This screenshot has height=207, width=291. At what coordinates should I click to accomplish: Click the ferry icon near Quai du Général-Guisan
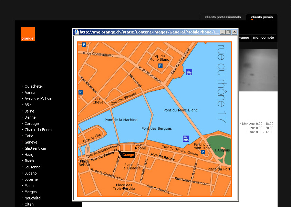click(x=186, y=139)
